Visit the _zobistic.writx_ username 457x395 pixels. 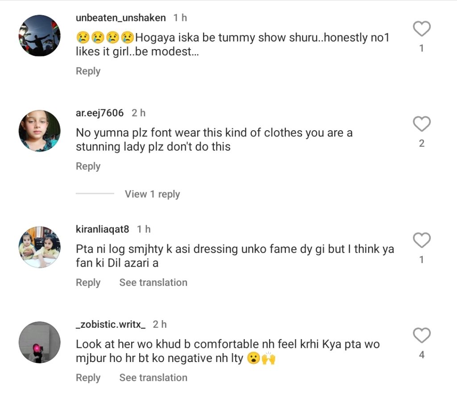111,325
